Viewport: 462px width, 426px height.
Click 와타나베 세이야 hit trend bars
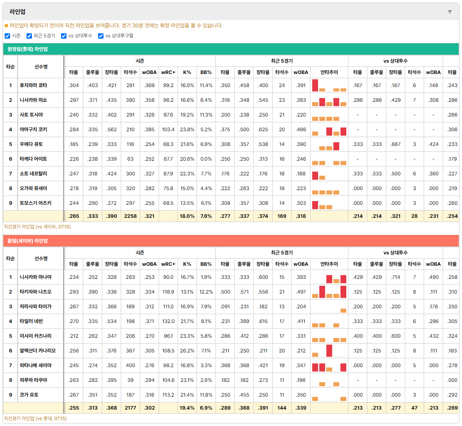click(x=329, y=365)
